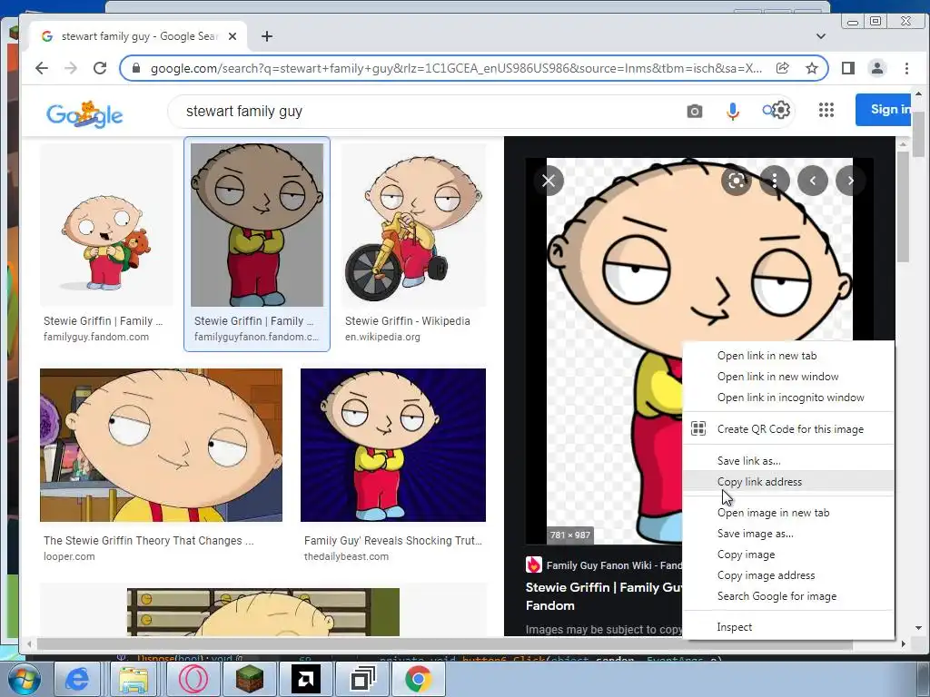930x697 pixels.
Task: Open thedailybeast.com Stewie thumbnail
Action: (392, 445)
